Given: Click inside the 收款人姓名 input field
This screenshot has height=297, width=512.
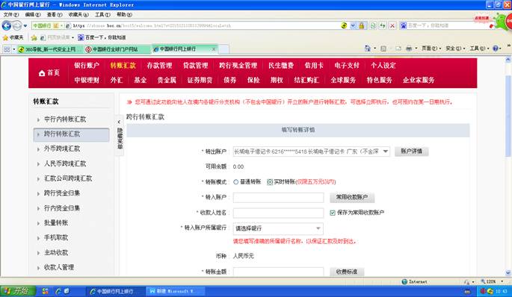Looking at the screenshot, I should pos(278,213).
